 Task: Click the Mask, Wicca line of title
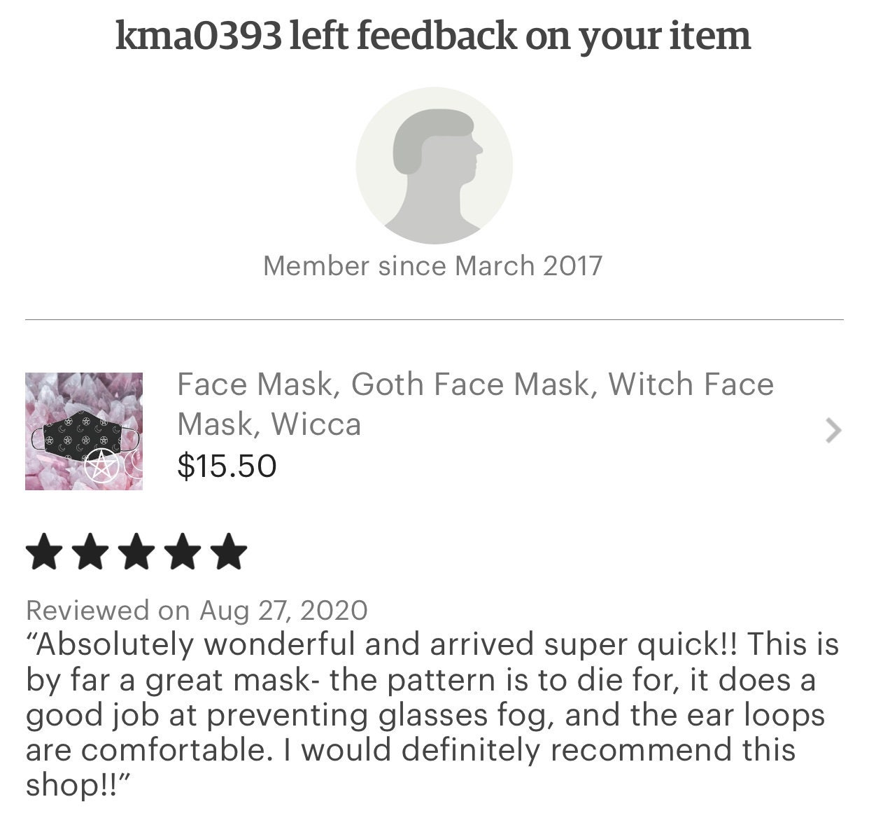pos(269,424)
